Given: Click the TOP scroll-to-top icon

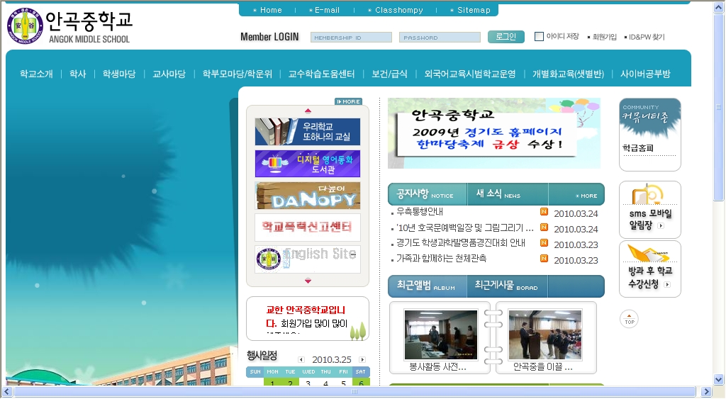Looking at the screenshot, I should point(629,319).
